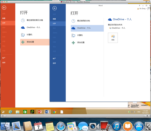Open Windows Store from the taskbar
Viewport: 151px width, 131px height.
[25, 112]
